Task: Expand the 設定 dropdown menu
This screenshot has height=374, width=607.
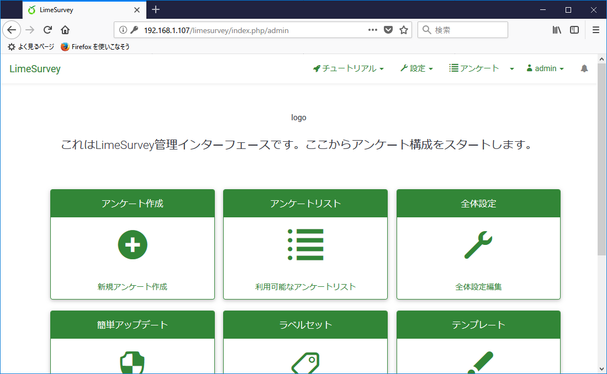Action: [416, 68]
